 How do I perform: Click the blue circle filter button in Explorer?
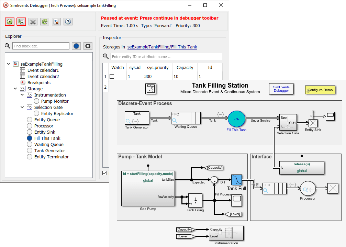coord(76,46)
